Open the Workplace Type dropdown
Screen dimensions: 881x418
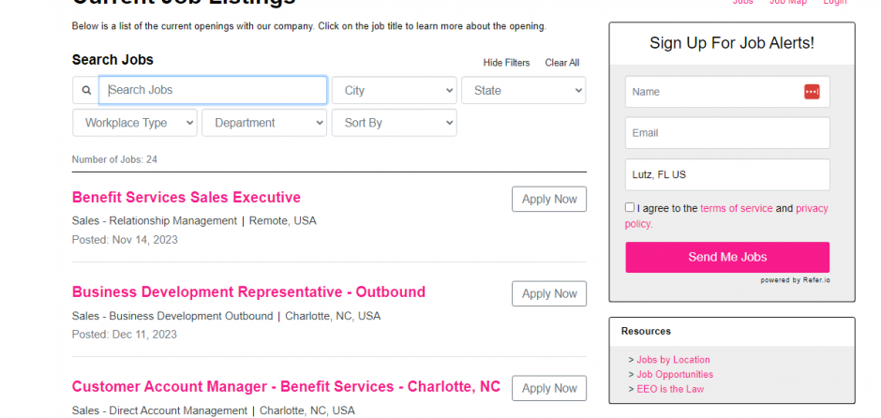(x=135, y=123)
